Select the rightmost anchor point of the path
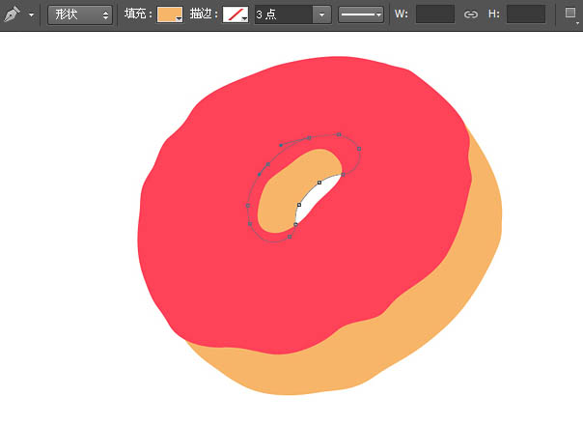The image size is (583, 425). tap(359, 149)
